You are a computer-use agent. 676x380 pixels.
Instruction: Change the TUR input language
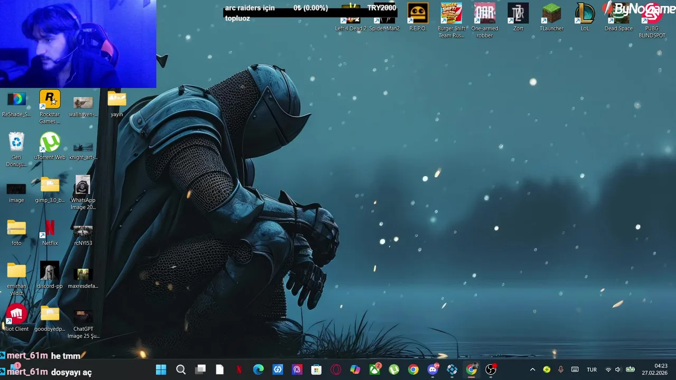(592, 369)
